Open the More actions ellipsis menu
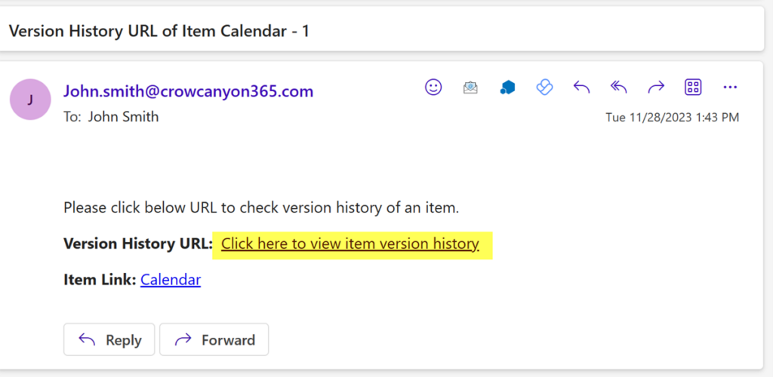 [730, 88]
